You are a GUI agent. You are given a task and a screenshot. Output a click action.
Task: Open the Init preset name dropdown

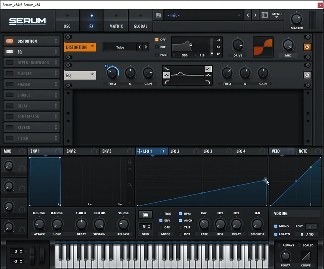(x=203, y=15)
